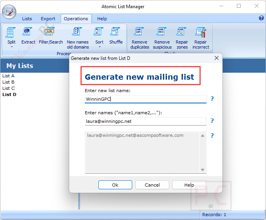Run Remove suspicious operation
266x220 pixels.
[162, 38]
